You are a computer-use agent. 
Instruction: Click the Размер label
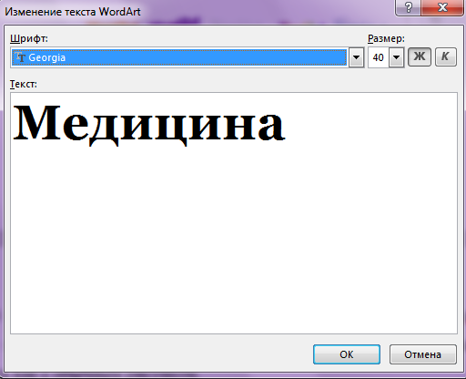point(386,38)
